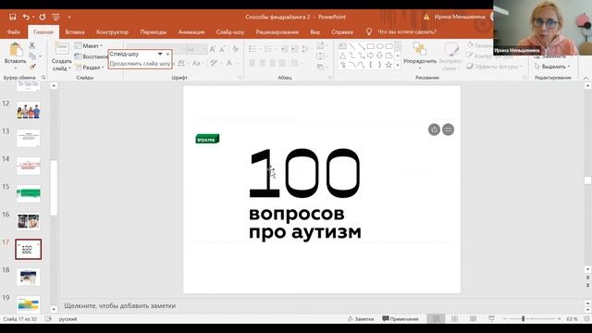The image size is (592, 333).
Task: Select slide 14 thumbnail
Action: click(x=29, y=166)
